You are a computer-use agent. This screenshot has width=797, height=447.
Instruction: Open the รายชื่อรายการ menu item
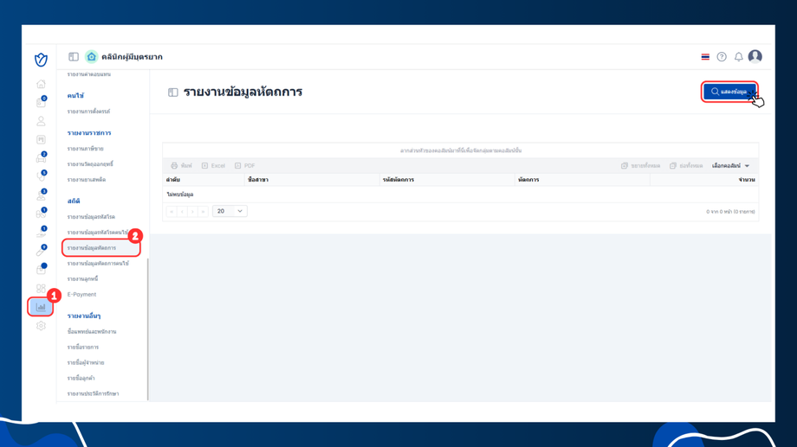pos(83,347)
